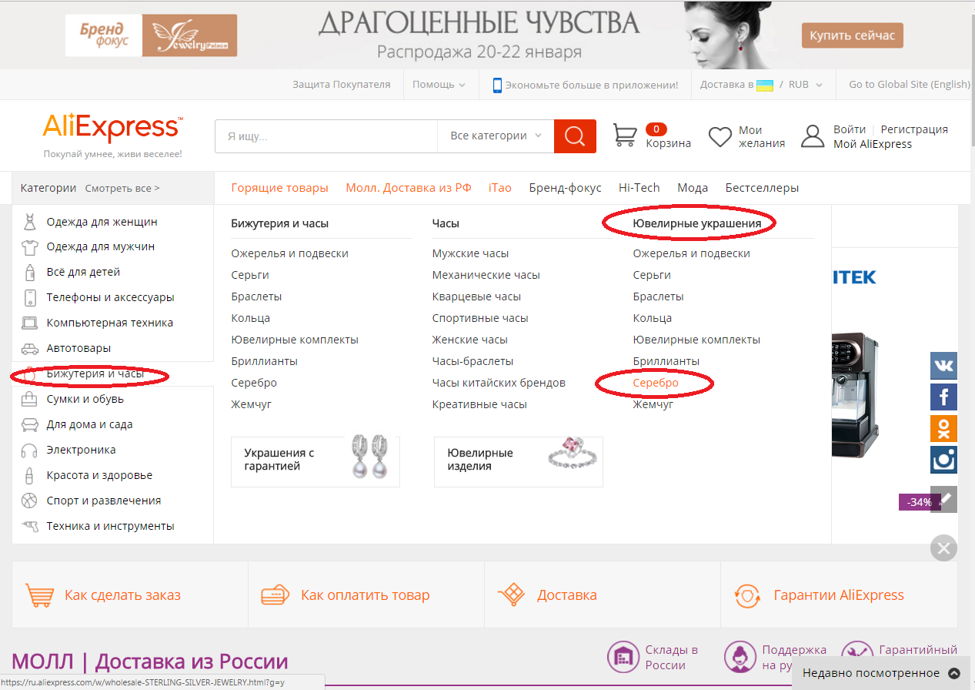Click the sofa icon for Для дома и сада
This screenshot has height=690, width=975.
[30, 425]
